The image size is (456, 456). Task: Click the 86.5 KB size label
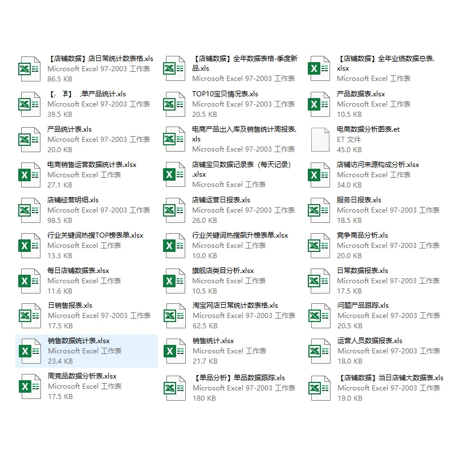click(x=60, y=79)
